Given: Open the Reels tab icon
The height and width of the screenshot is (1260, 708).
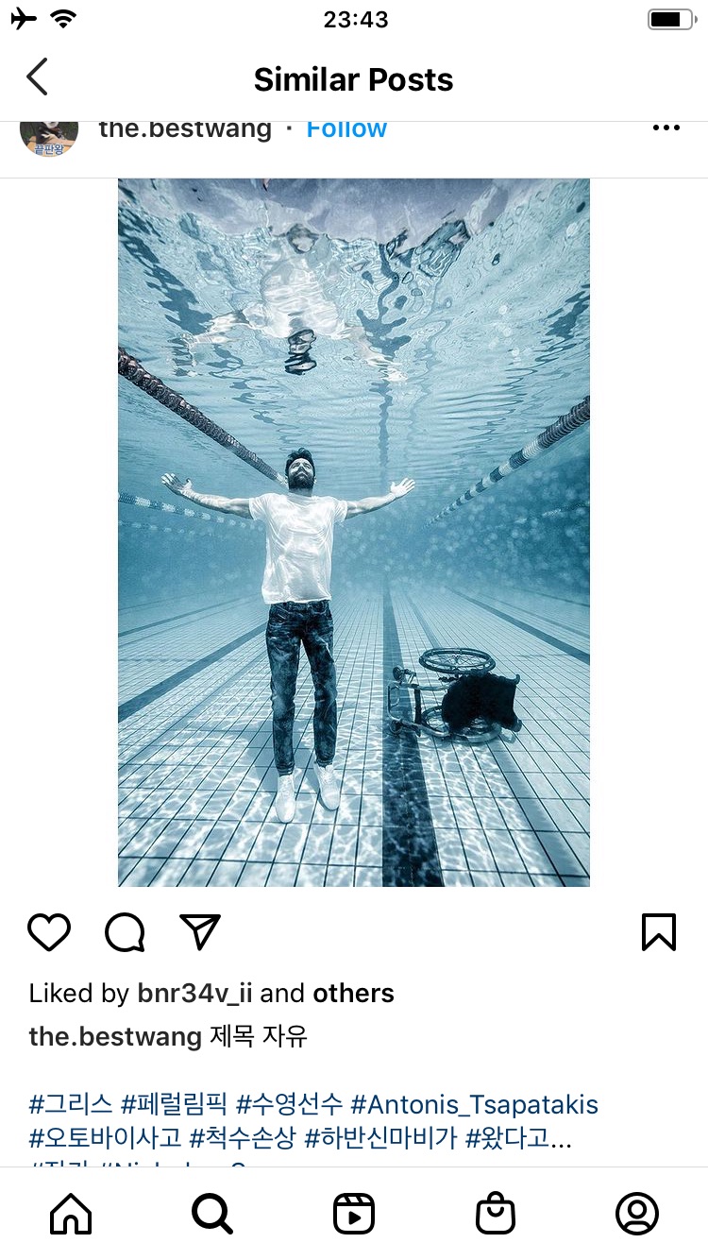Looking at the screenshot, I should pyautogui.click(x=354, y=1214).
